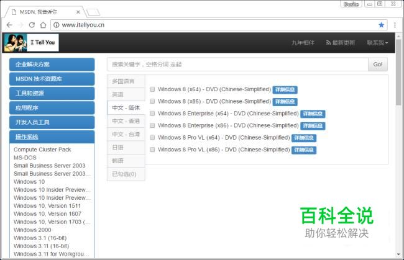Open MS-DOS in the OS list

[x=25, y=158]
